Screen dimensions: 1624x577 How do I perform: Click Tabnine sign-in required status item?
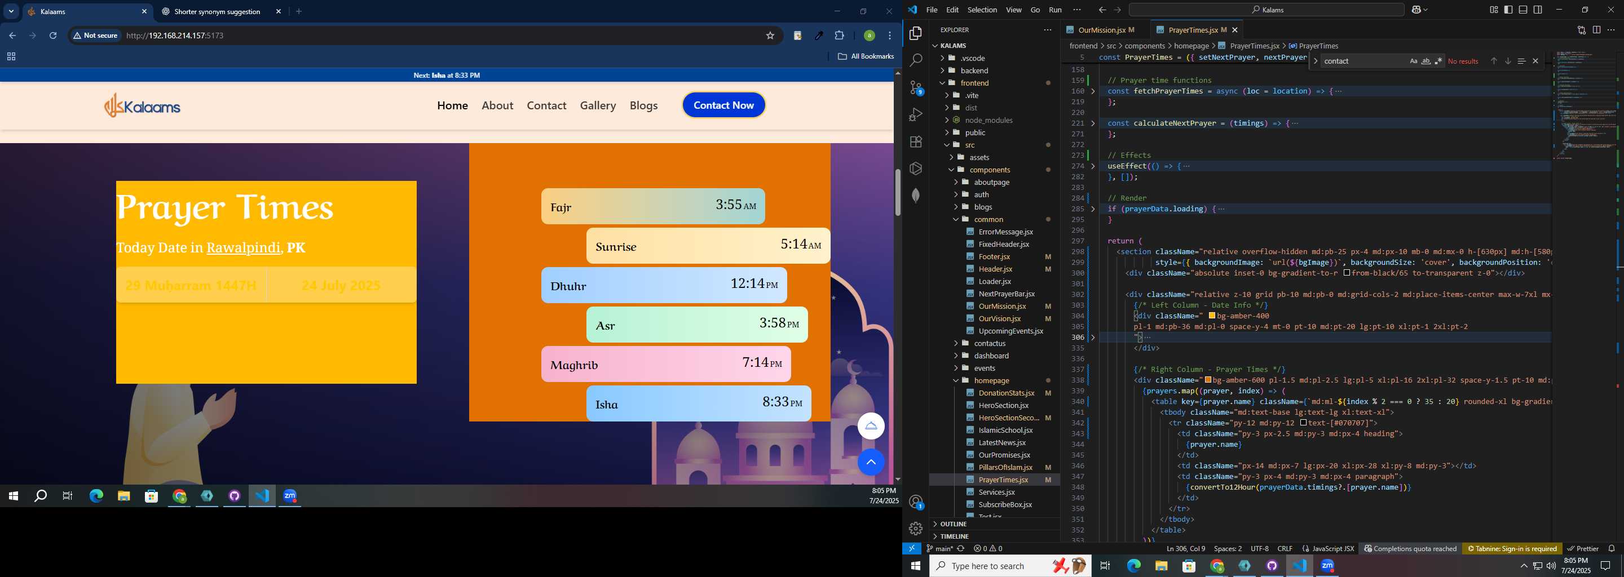click(1511, 549)
